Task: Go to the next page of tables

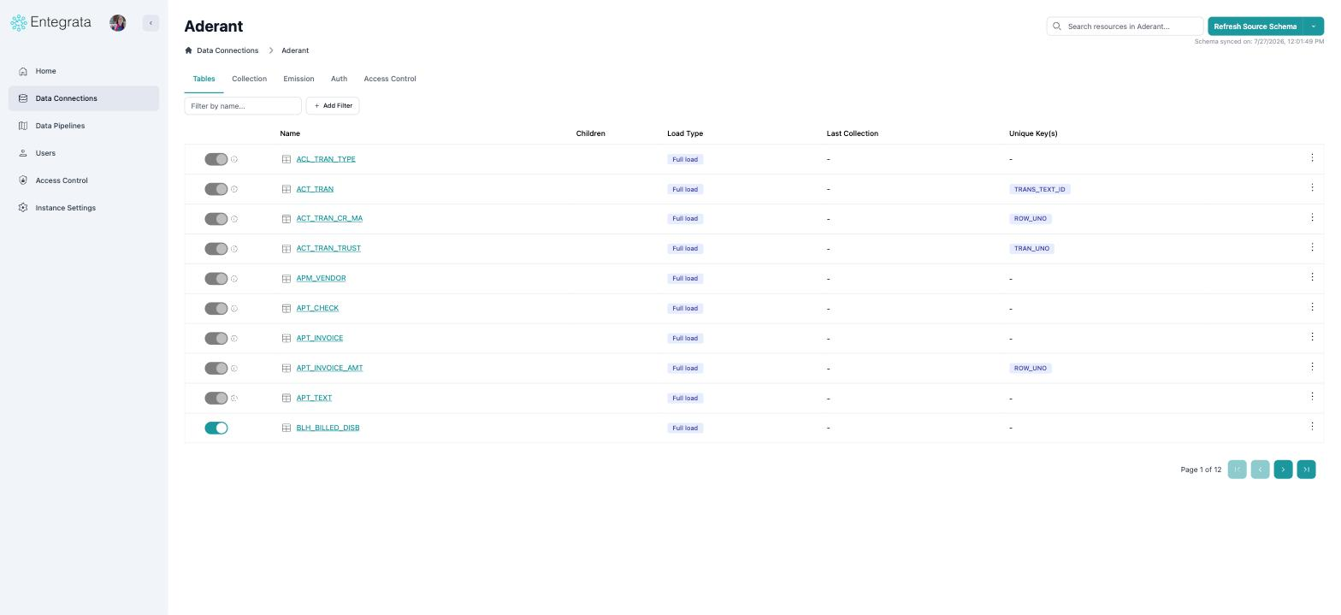Action: coord(1283,470)
